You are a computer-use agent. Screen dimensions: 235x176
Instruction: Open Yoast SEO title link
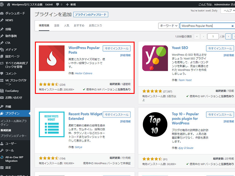click(x=180, y=48)
